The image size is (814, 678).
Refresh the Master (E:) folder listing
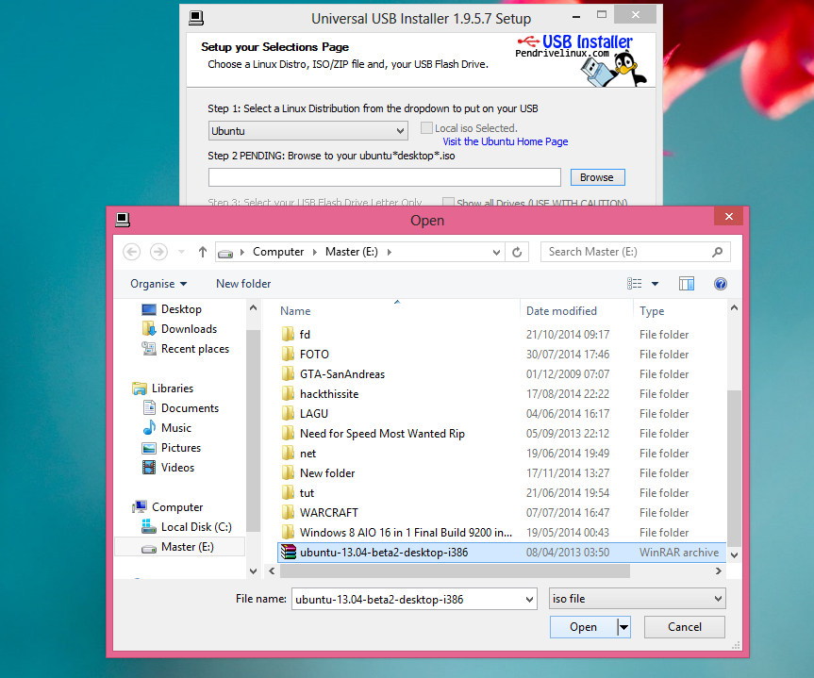(x=517, y=253)
